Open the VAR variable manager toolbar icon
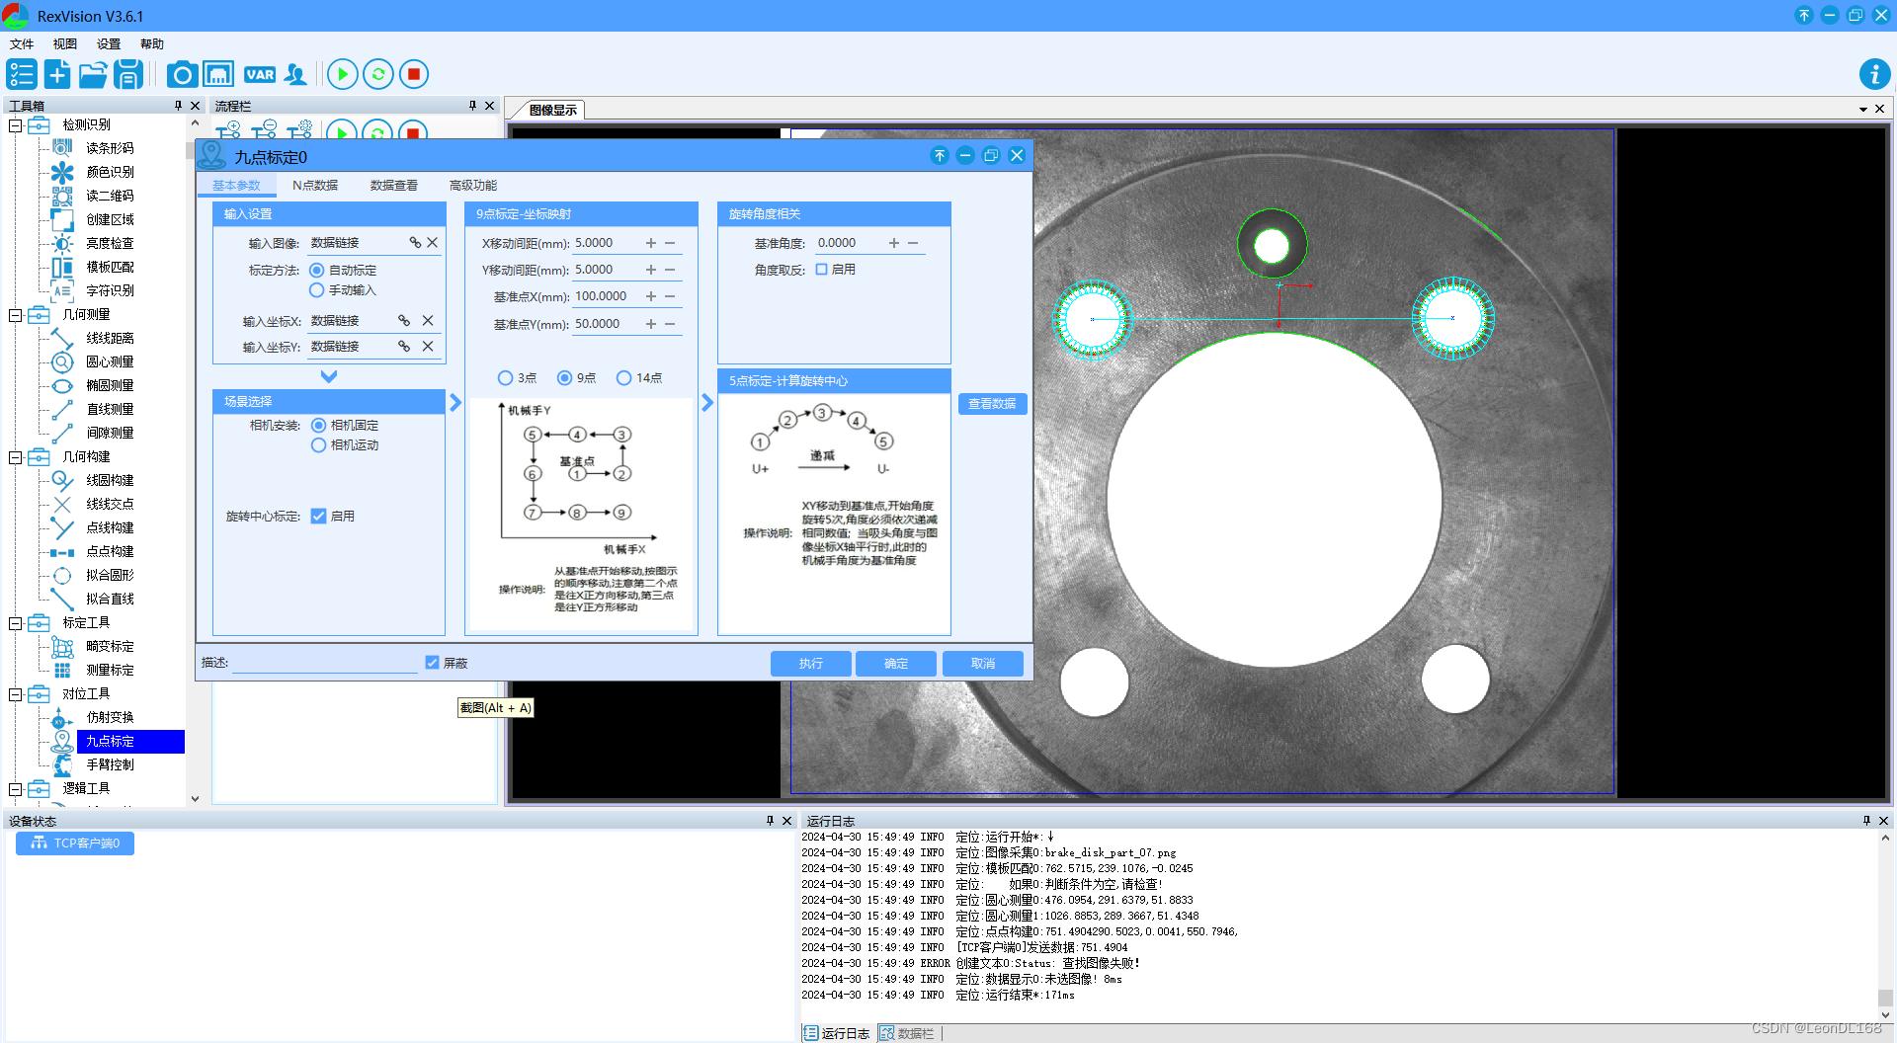 [259, 74]
